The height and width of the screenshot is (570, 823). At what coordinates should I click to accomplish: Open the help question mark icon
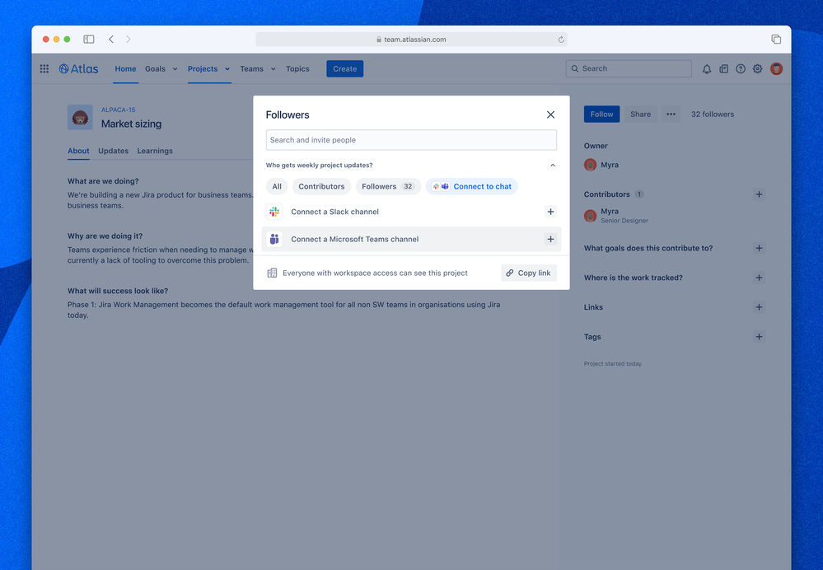coord(741,68)
